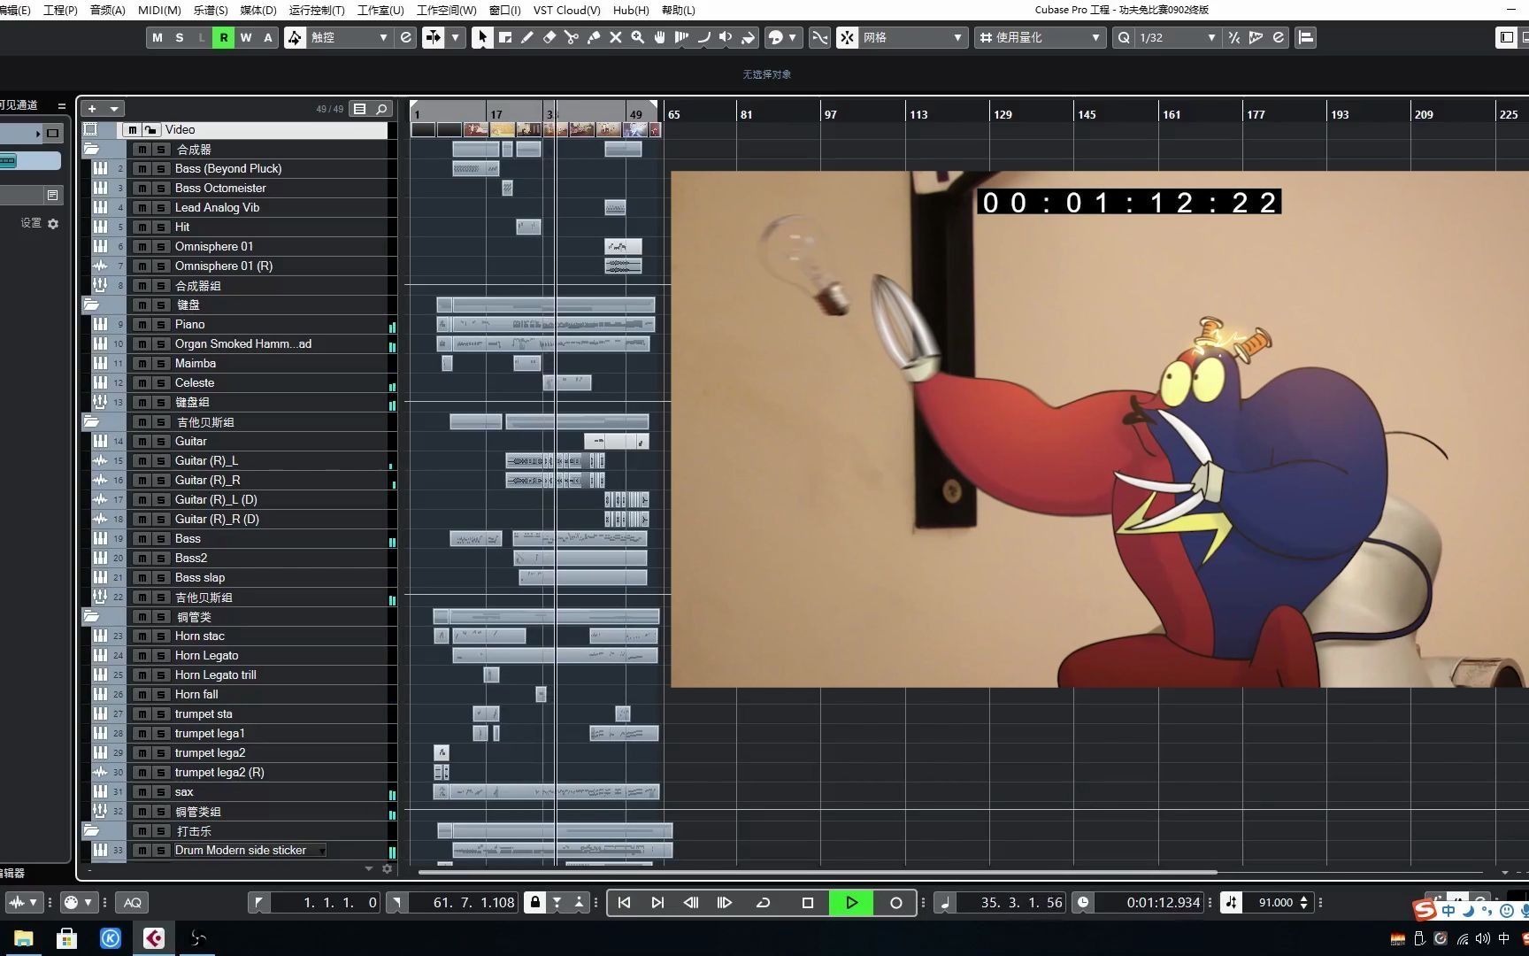Open 媒体(D) menu
The image size is (1529, 956).
(x=258, y=10)
